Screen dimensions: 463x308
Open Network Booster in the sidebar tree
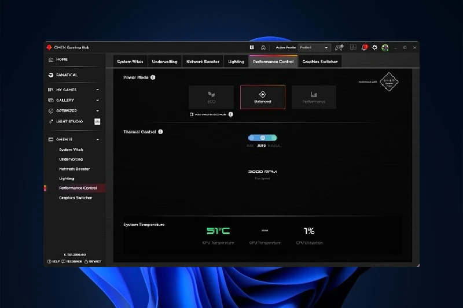click(74, 169)
